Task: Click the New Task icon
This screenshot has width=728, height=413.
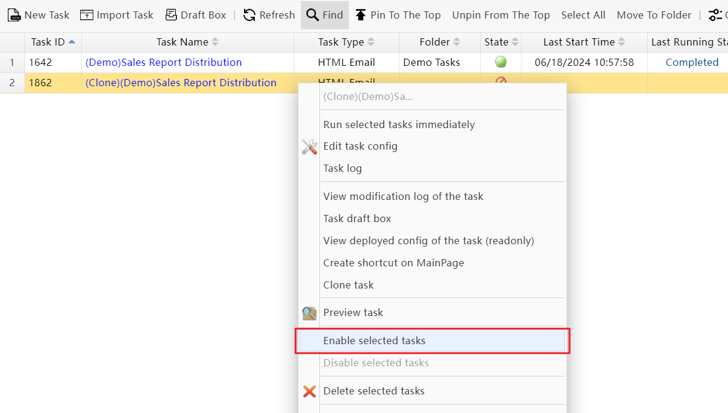Action: pyautogui.click(x=14, y=15)
